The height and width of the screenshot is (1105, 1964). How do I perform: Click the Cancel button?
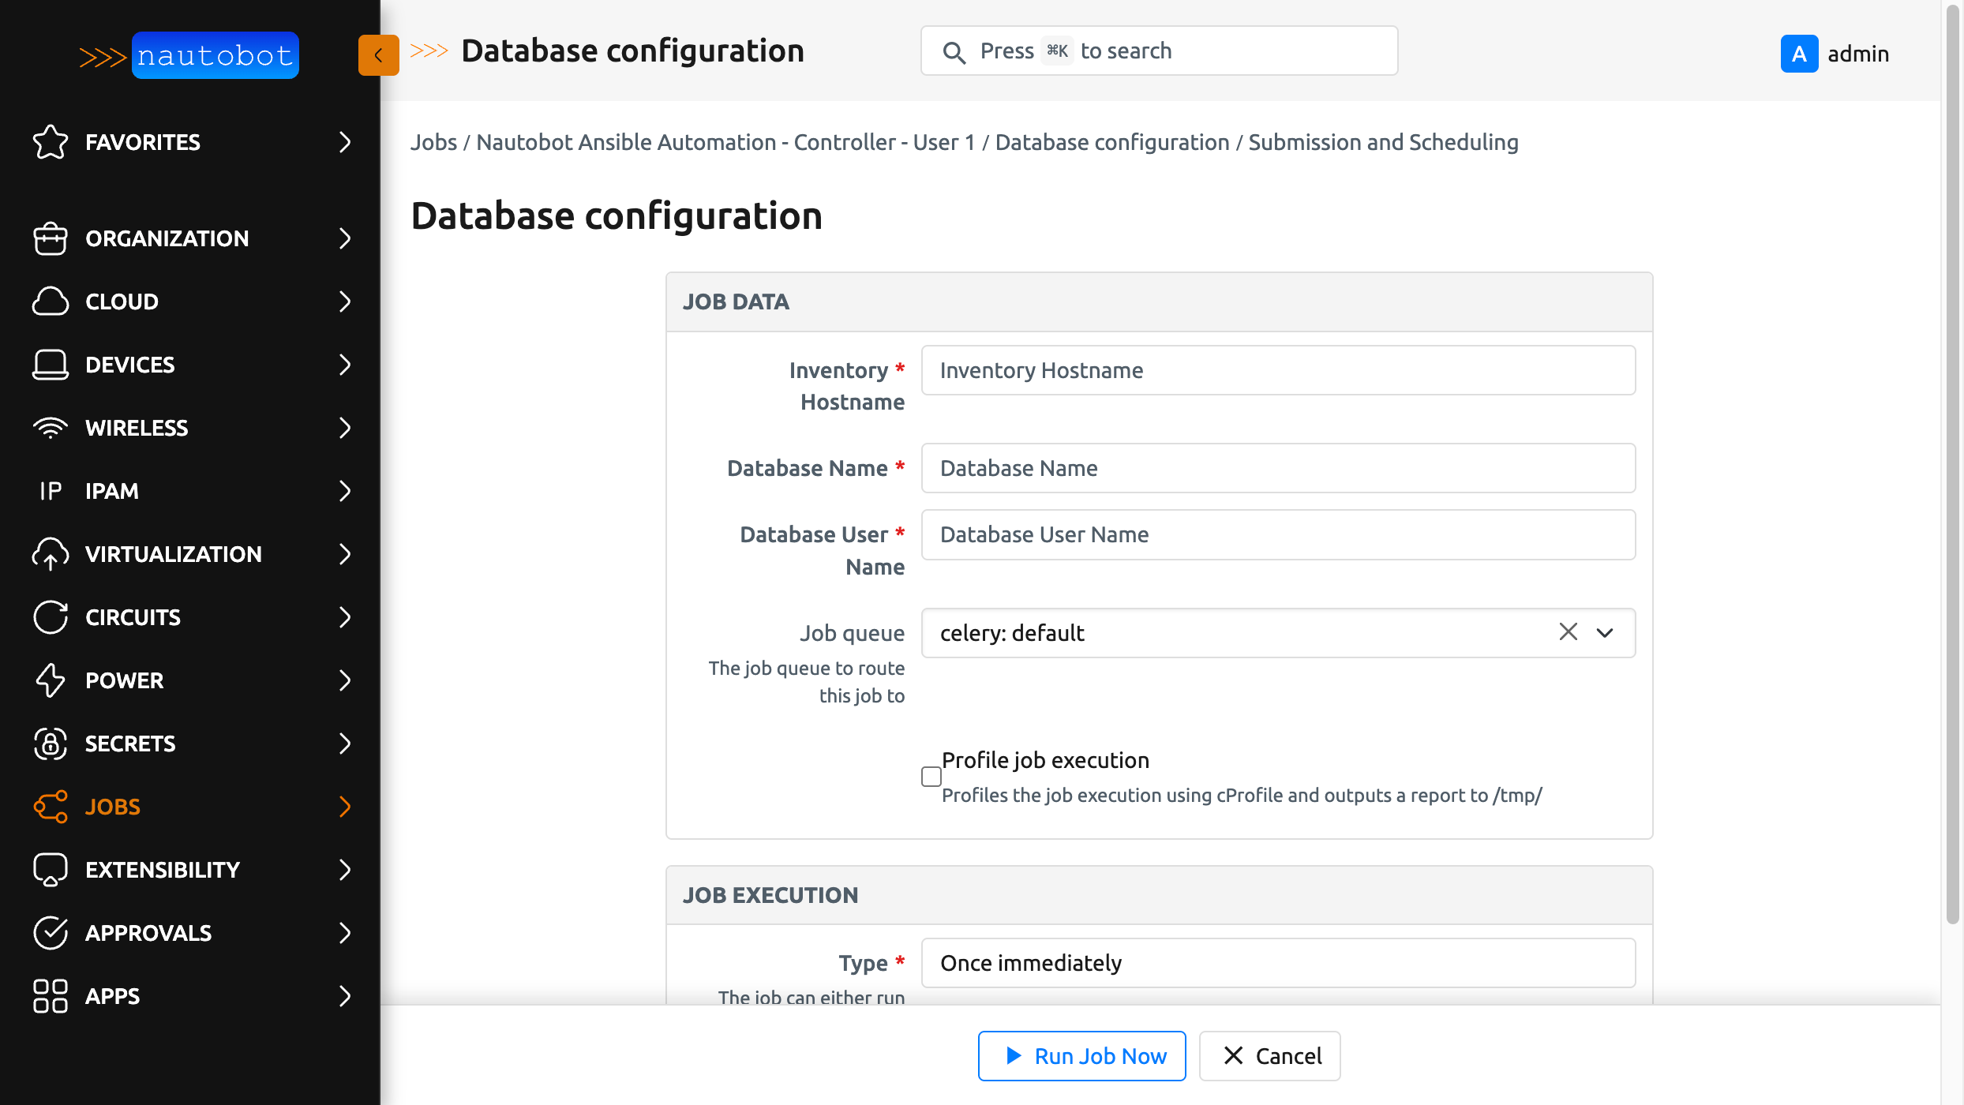pos(1270,1056)
